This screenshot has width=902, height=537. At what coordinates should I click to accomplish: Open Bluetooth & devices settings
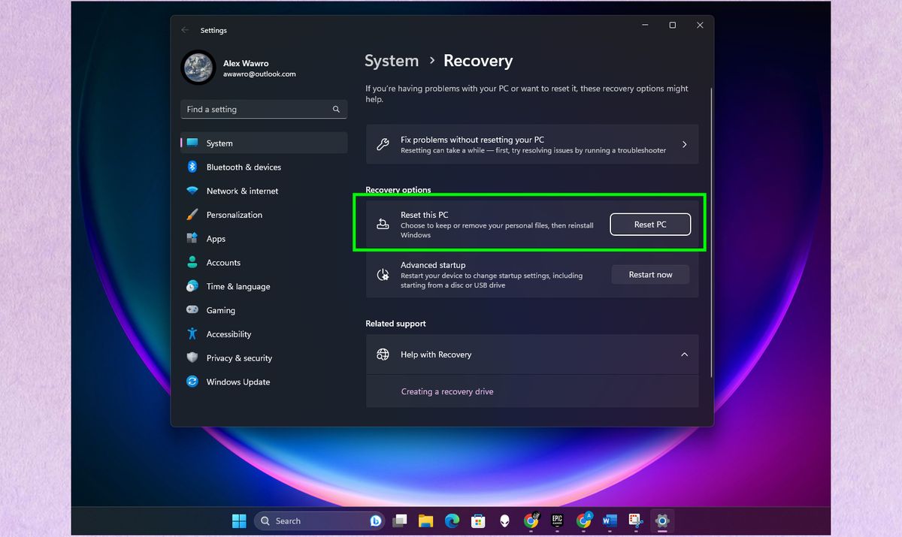point(242,167)
